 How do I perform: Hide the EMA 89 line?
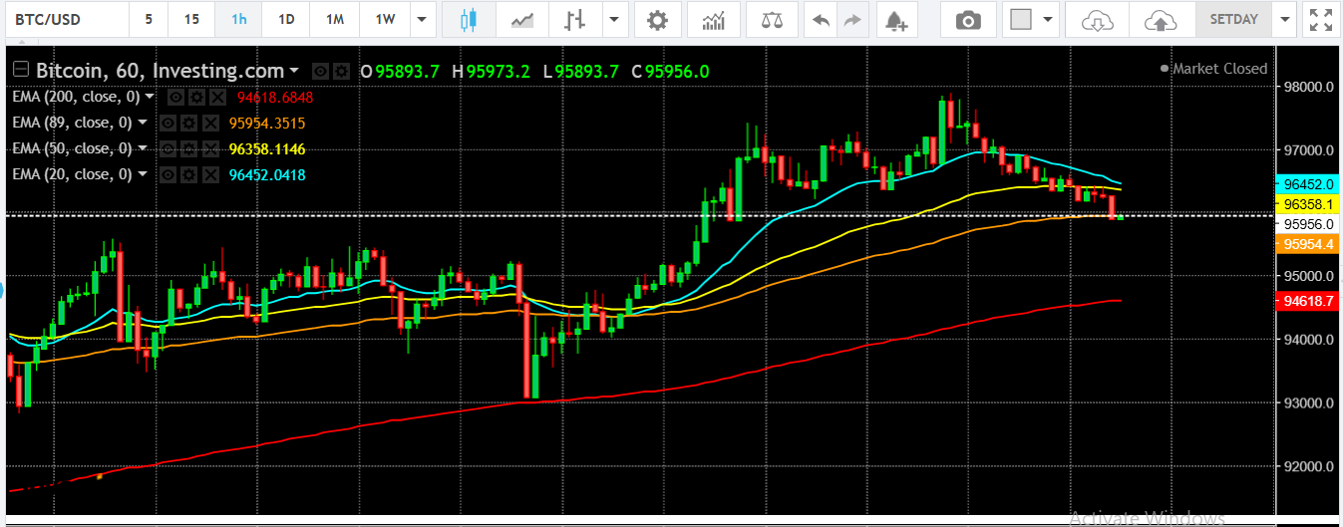[168, 123]
